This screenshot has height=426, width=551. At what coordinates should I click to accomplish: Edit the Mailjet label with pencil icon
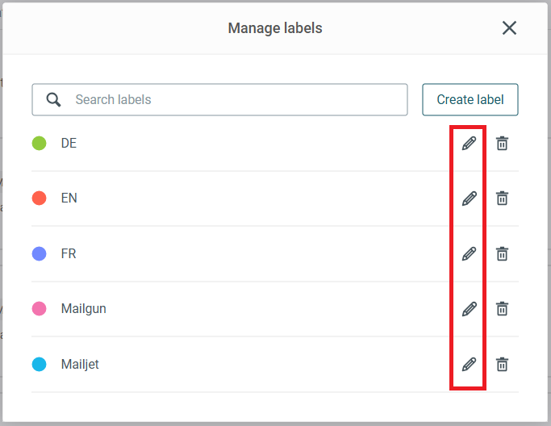[x=469, y=365]
